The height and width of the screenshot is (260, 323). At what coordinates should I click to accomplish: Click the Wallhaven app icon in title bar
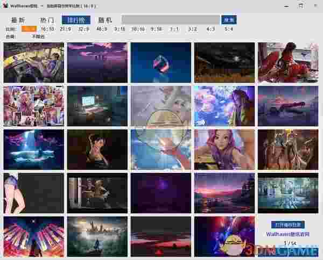[5, 5]
